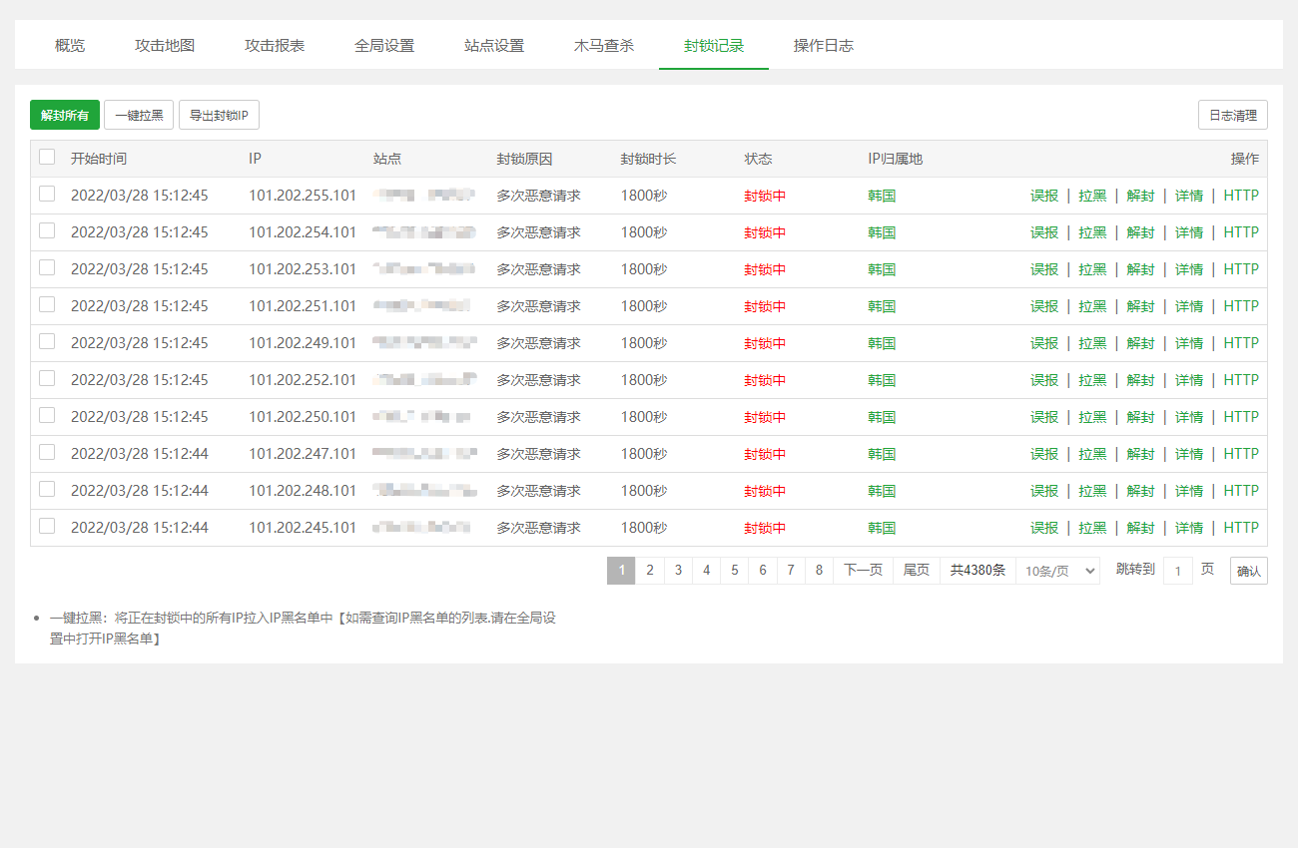Screen dimensions: 1298x848
Task: Check the box for IP 101.202.255.101
Action: [47, 195]
